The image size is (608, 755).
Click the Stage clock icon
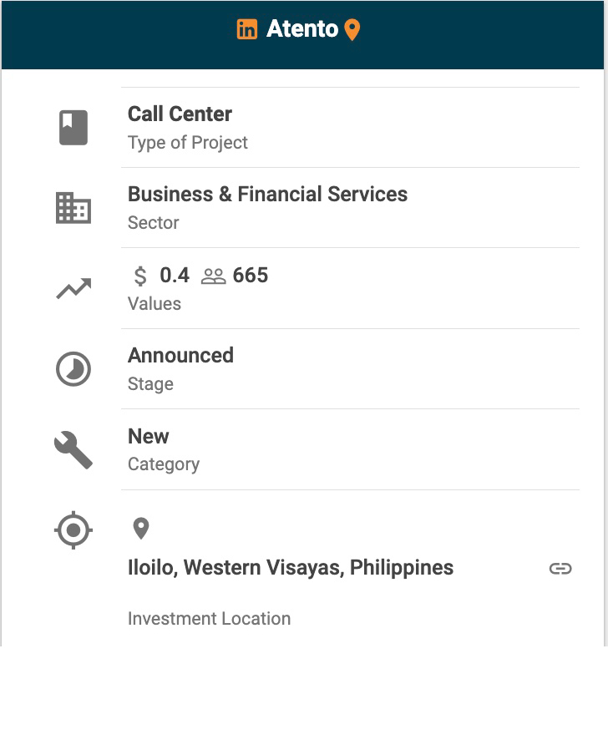click(x=73, y=369)
